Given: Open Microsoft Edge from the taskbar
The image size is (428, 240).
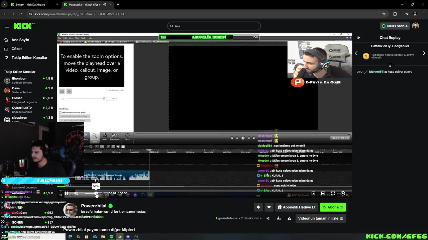Looking at the screenshot, I should coord(70,237).
